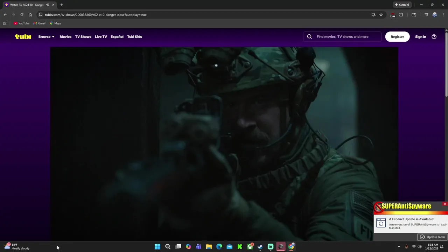Close the Watch Six S02:E10 tab
Screen dimensions: 448x252
click(x=53, y=5)
